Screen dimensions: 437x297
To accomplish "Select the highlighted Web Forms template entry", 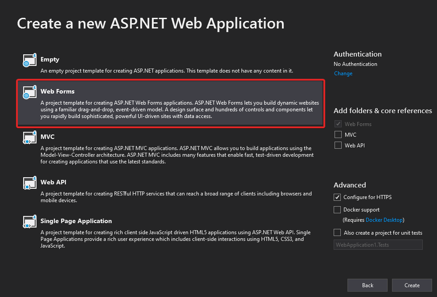I will point(170,103).
